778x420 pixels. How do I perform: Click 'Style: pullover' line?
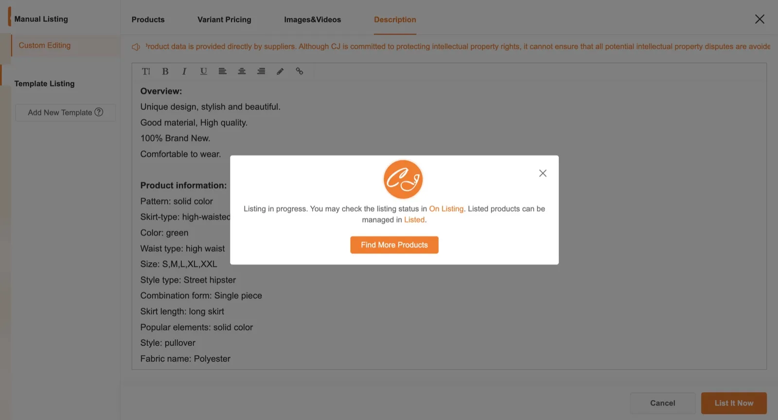pos(168,343)
